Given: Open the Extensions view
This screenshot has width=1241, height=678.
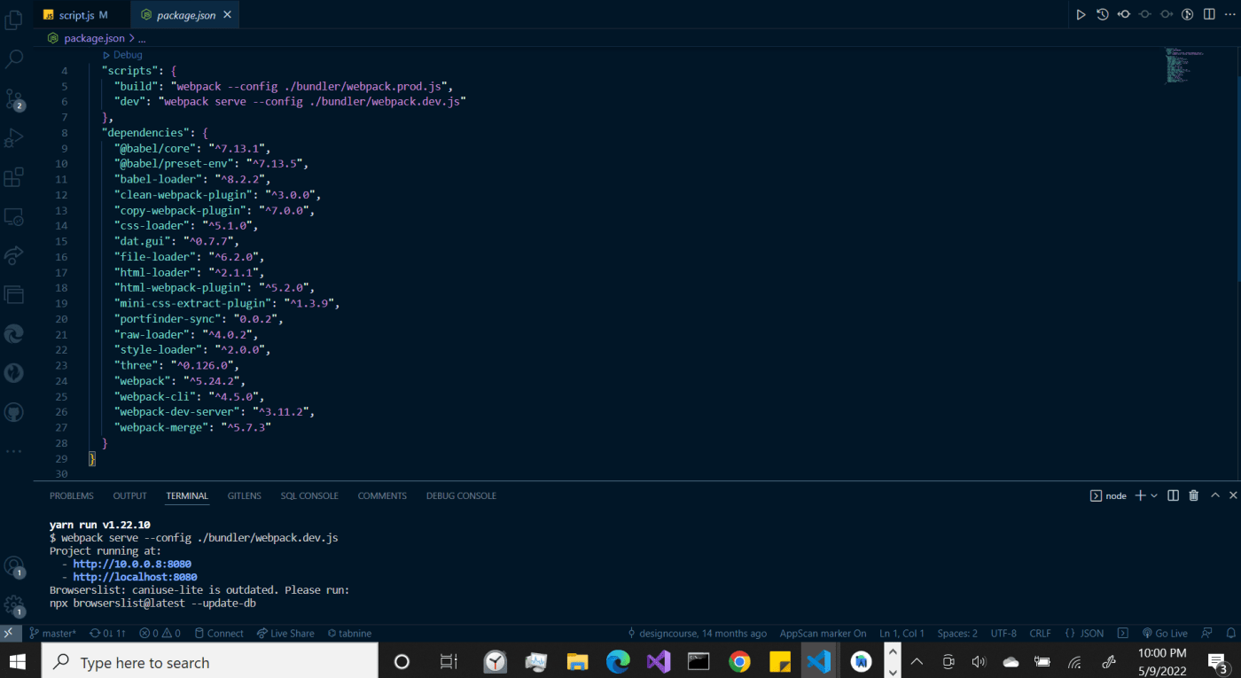Looking at the screenshot, I should pos(14,177).
